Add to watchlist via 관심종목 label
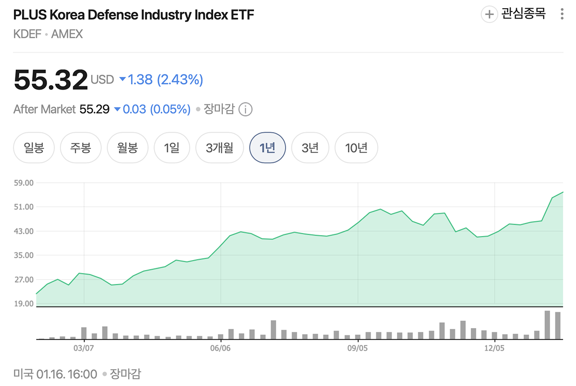 click(523, 14)
